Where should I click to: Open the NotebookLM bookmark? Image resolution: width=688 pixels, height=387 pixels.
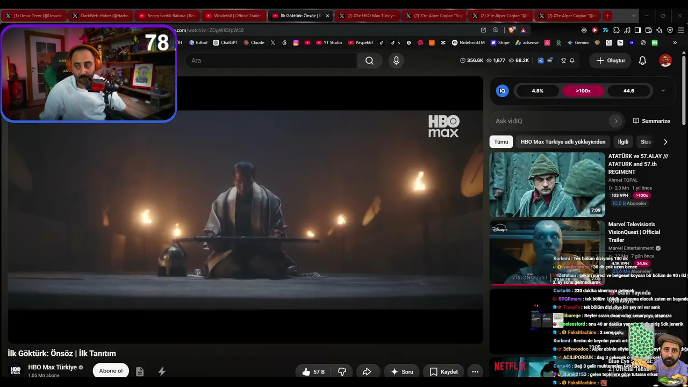pos(468,42)
